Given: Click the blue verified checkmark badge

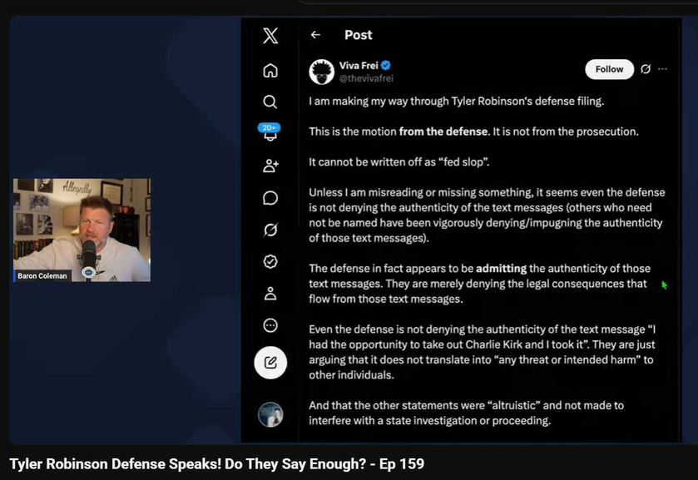Looking at the screenshot, I should 386,66.
